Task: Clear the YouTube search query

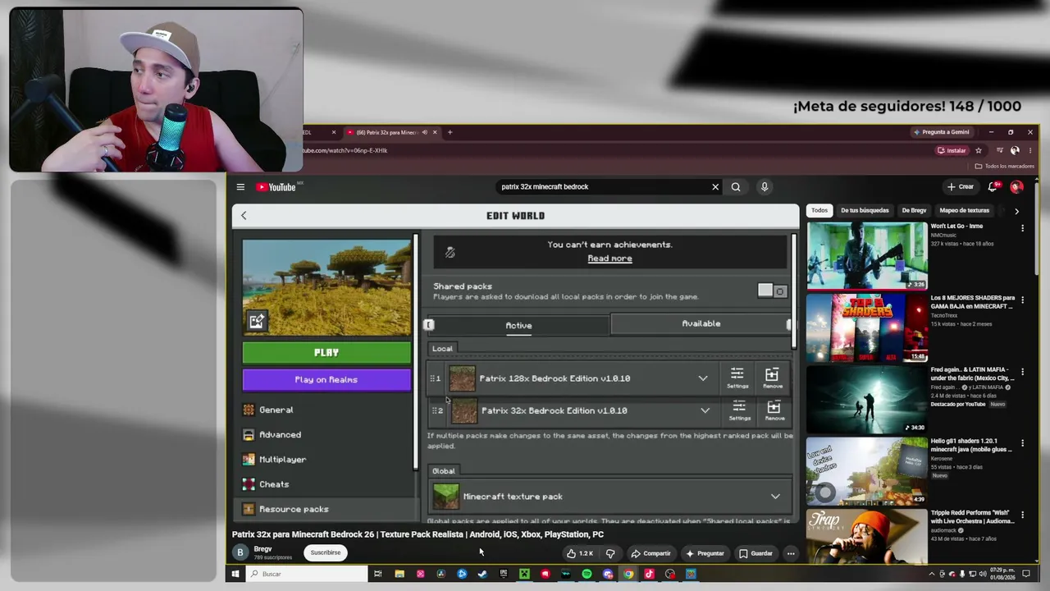Action: click(715, 187)
